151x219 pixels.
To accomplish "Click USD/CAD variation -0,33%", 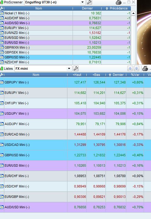I will [138, 145].
